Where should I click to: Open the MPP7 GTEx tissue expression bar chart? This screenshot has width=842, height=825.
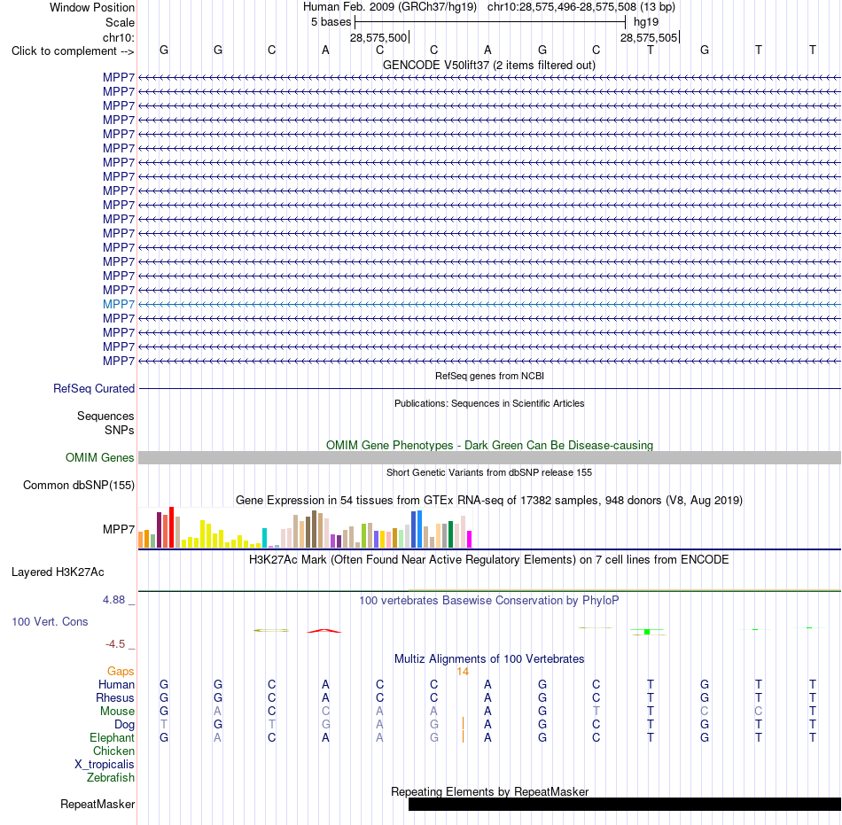[x=305, y=527]
